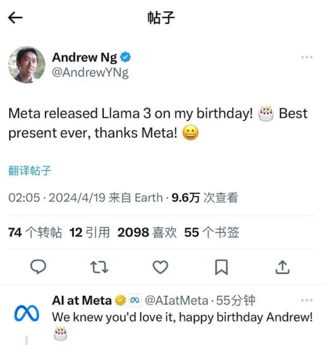Viewport: 335px width, 345px height.
Task: Open the @AIatMeta handle link
Action: 176,300
